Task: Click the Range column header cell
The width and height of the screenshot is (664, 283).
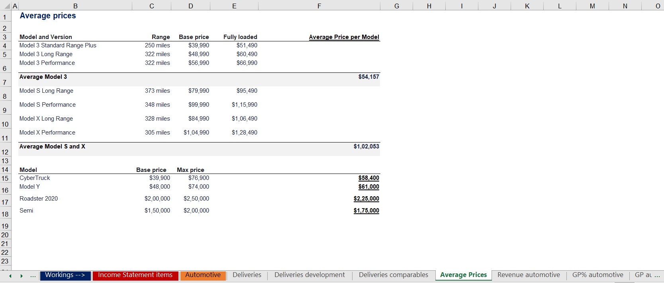Action: pyautogui.click(x=161, y=37)
